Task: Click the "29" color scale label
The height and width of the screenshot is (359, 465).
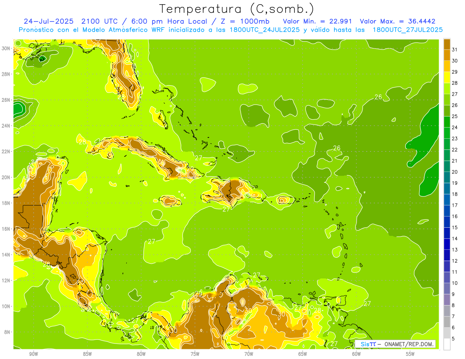Action: (455, 72)
